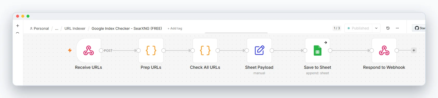The width and height of the screenshot is (438, 98).
Task: Click the plus icon in left sidebar
Action: click(18, 26)
